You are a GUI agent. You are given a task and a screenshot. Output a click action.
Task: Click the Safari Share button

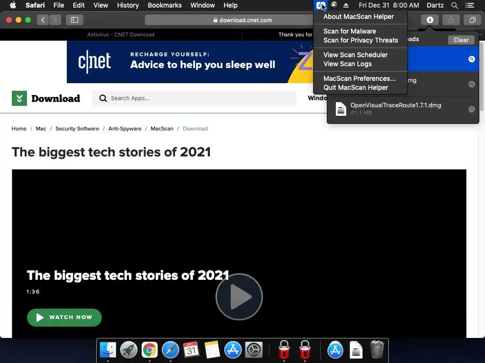tap(451, 20)
